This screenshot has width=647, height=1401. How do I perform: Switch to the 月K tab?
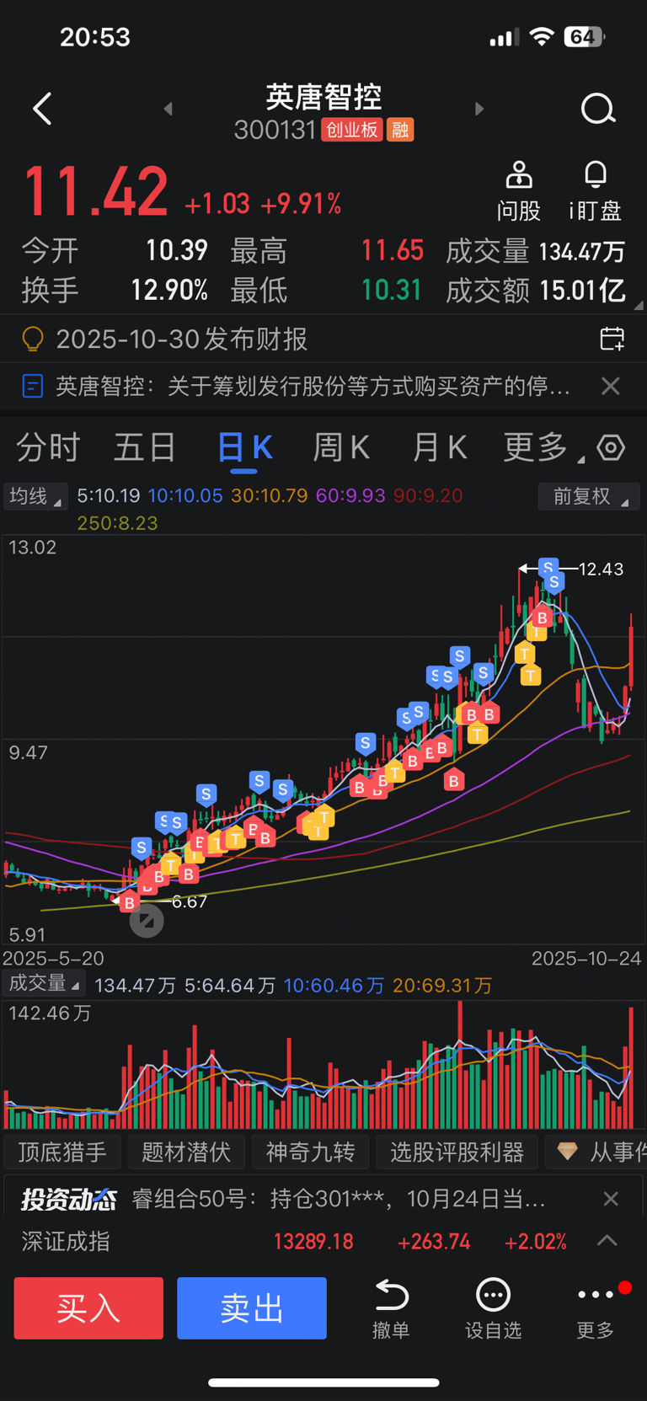pyautogui.click(x=439, y=447)
